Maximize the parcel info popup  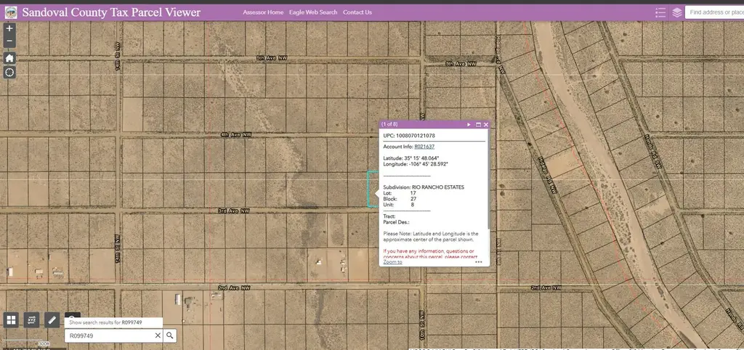(478, 125)
